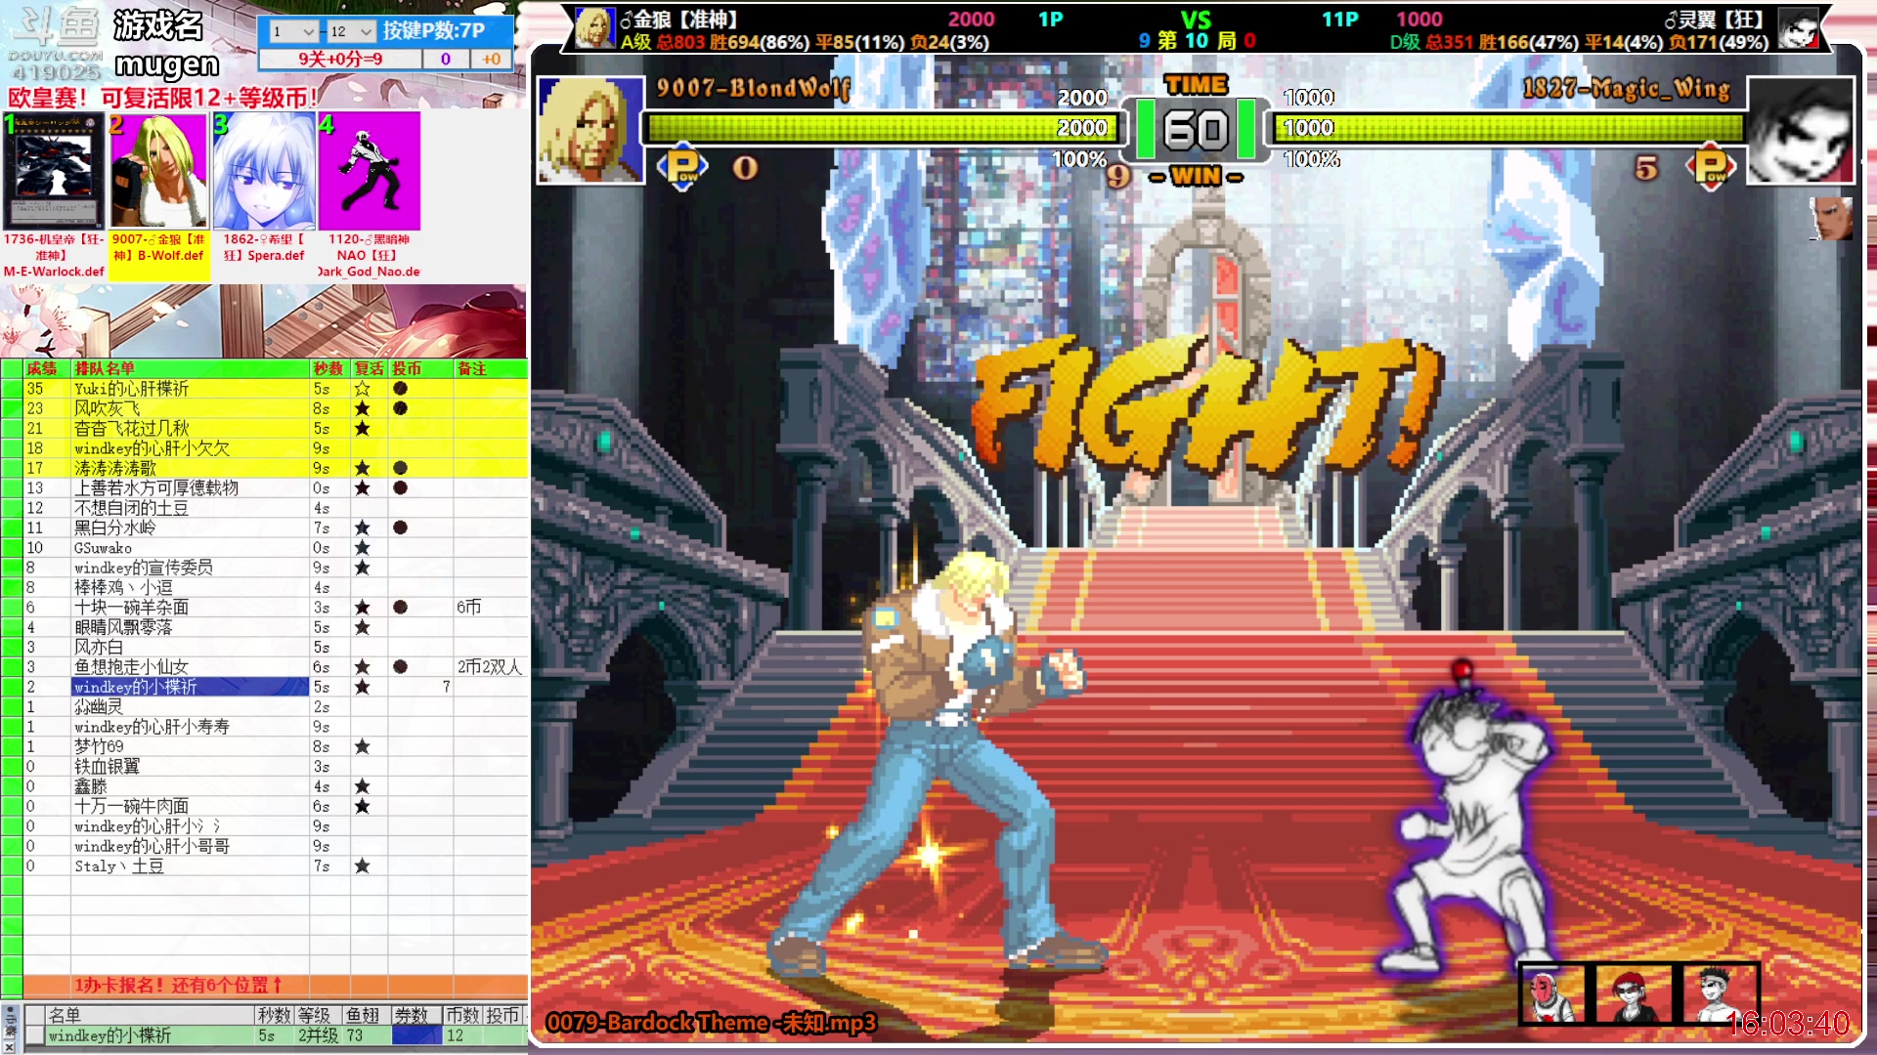
Task: Click the orange 1办卡报名 signup row
Action: 275,985
